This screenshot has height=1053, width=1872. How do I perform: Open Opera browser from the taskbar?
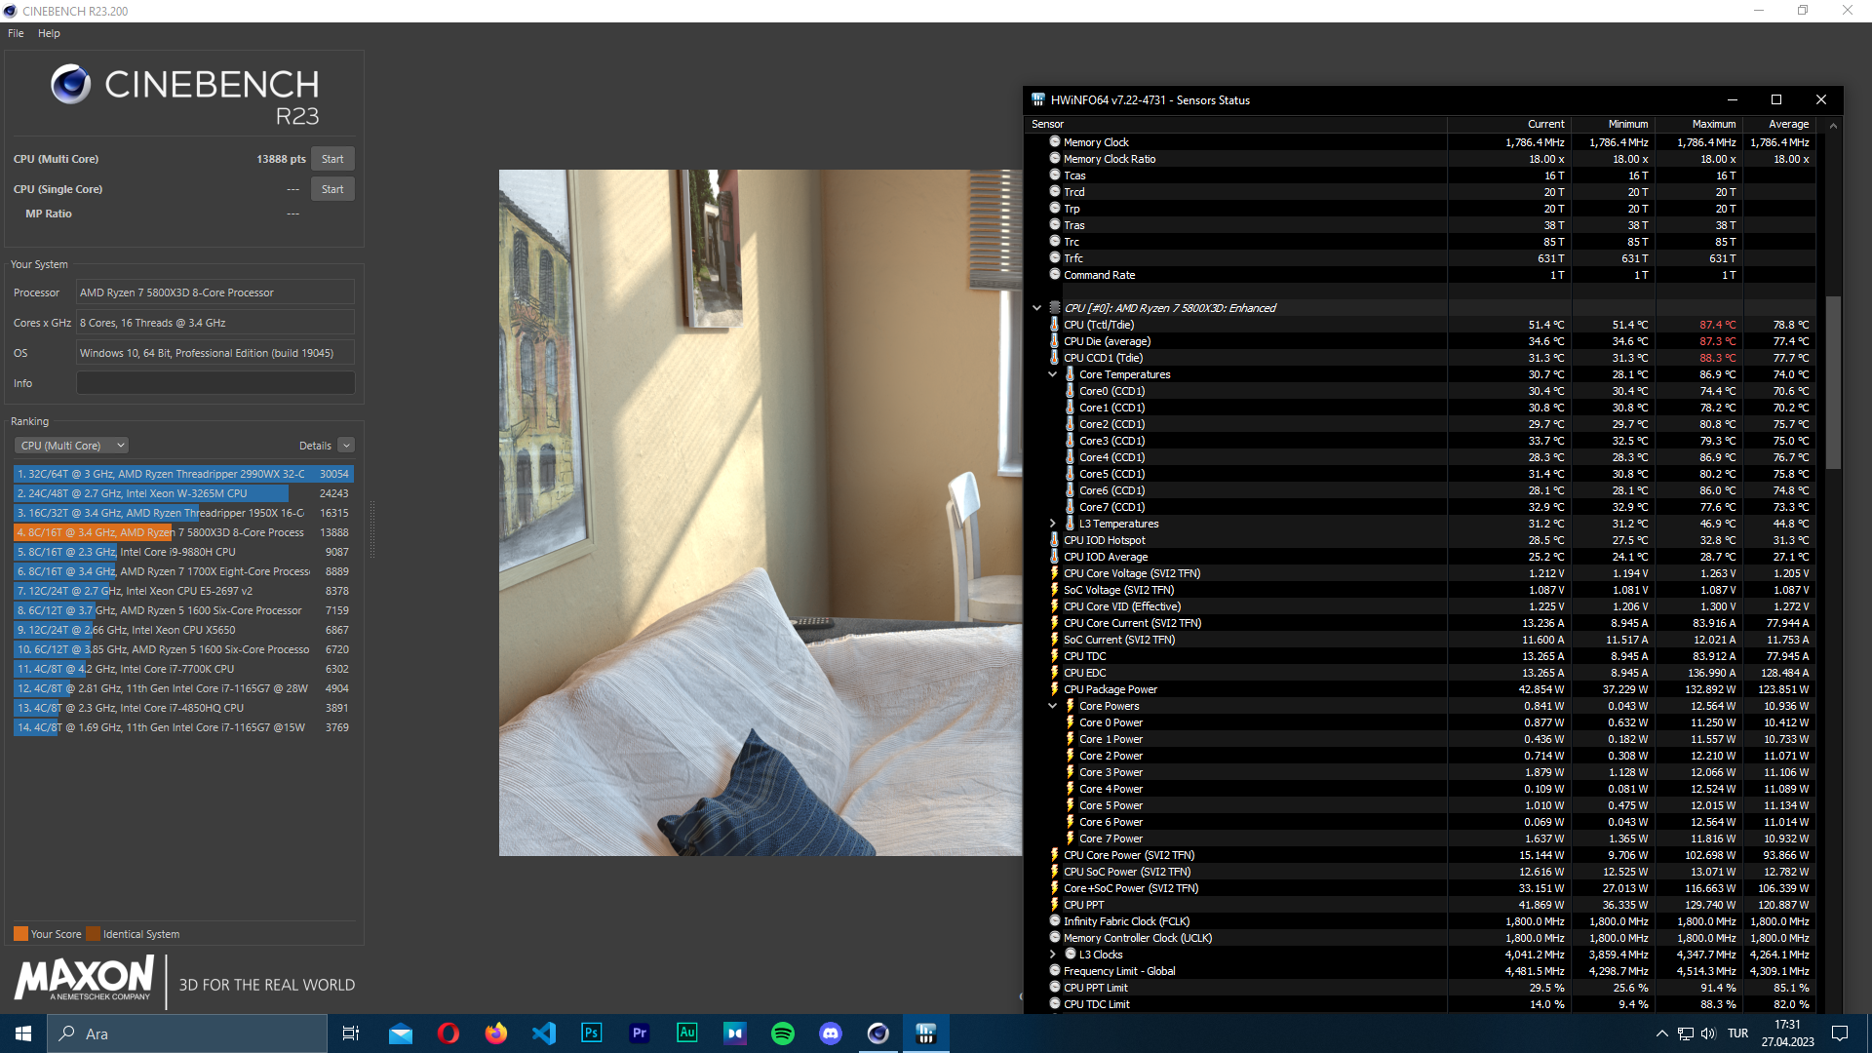(448, 1033)
